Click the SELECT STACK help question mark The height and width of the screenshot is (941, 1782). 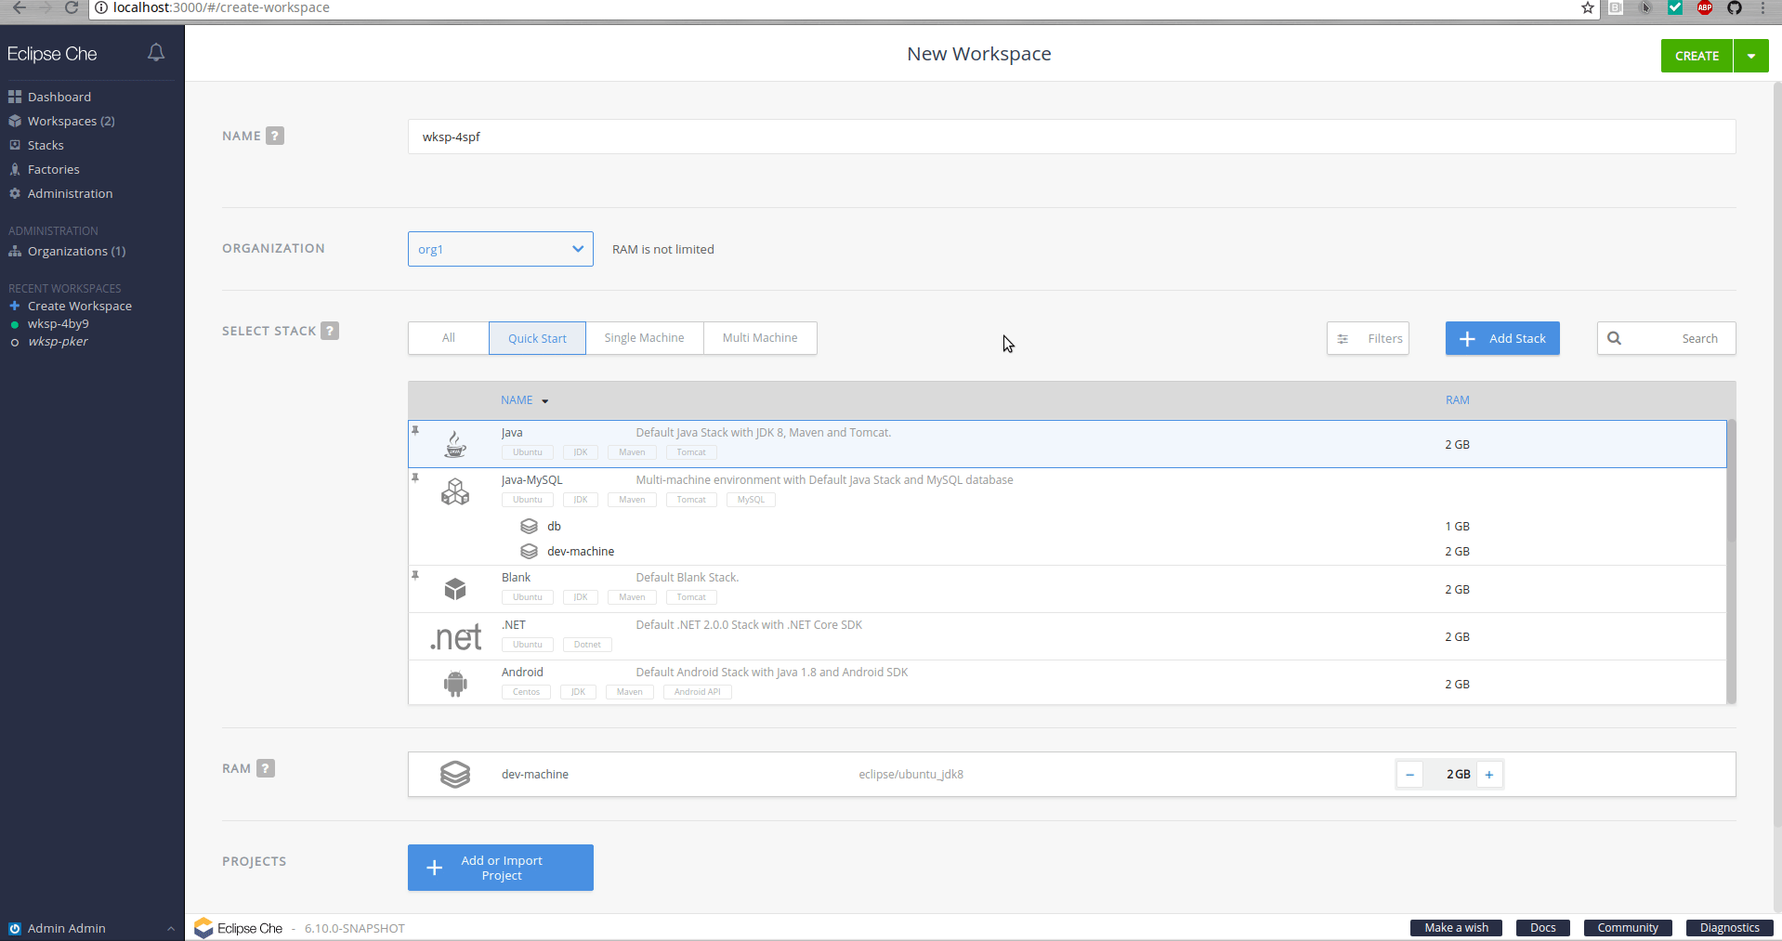[x=330, y=331]
